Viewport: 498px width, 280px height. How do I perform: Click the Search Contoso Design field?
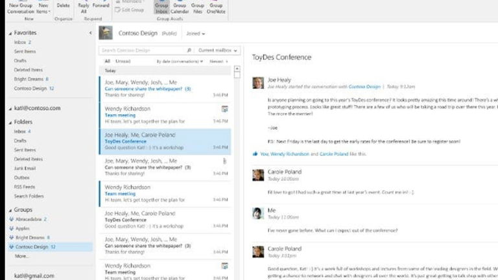142,50
